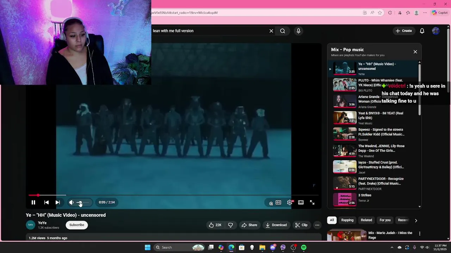Create a Clip from the video
This screenshot has height=253, width=451.
click(x=301, y=225)
